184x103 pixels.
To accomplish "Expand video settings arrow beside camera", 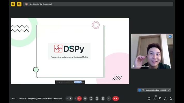I will [76, 98].
